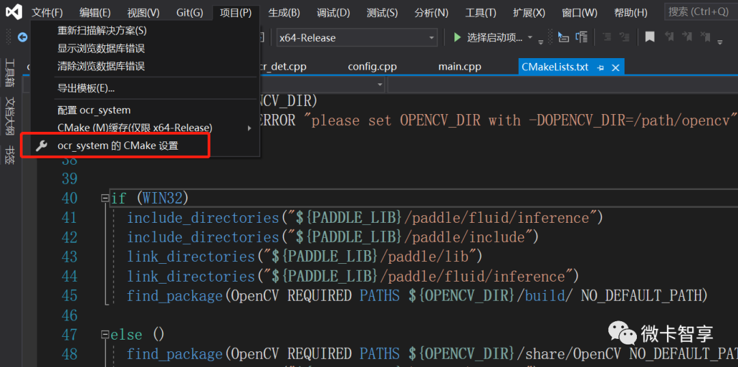Collapse the else () code block
Viewport: 738px width, 367px height.
tap(105, 334)
